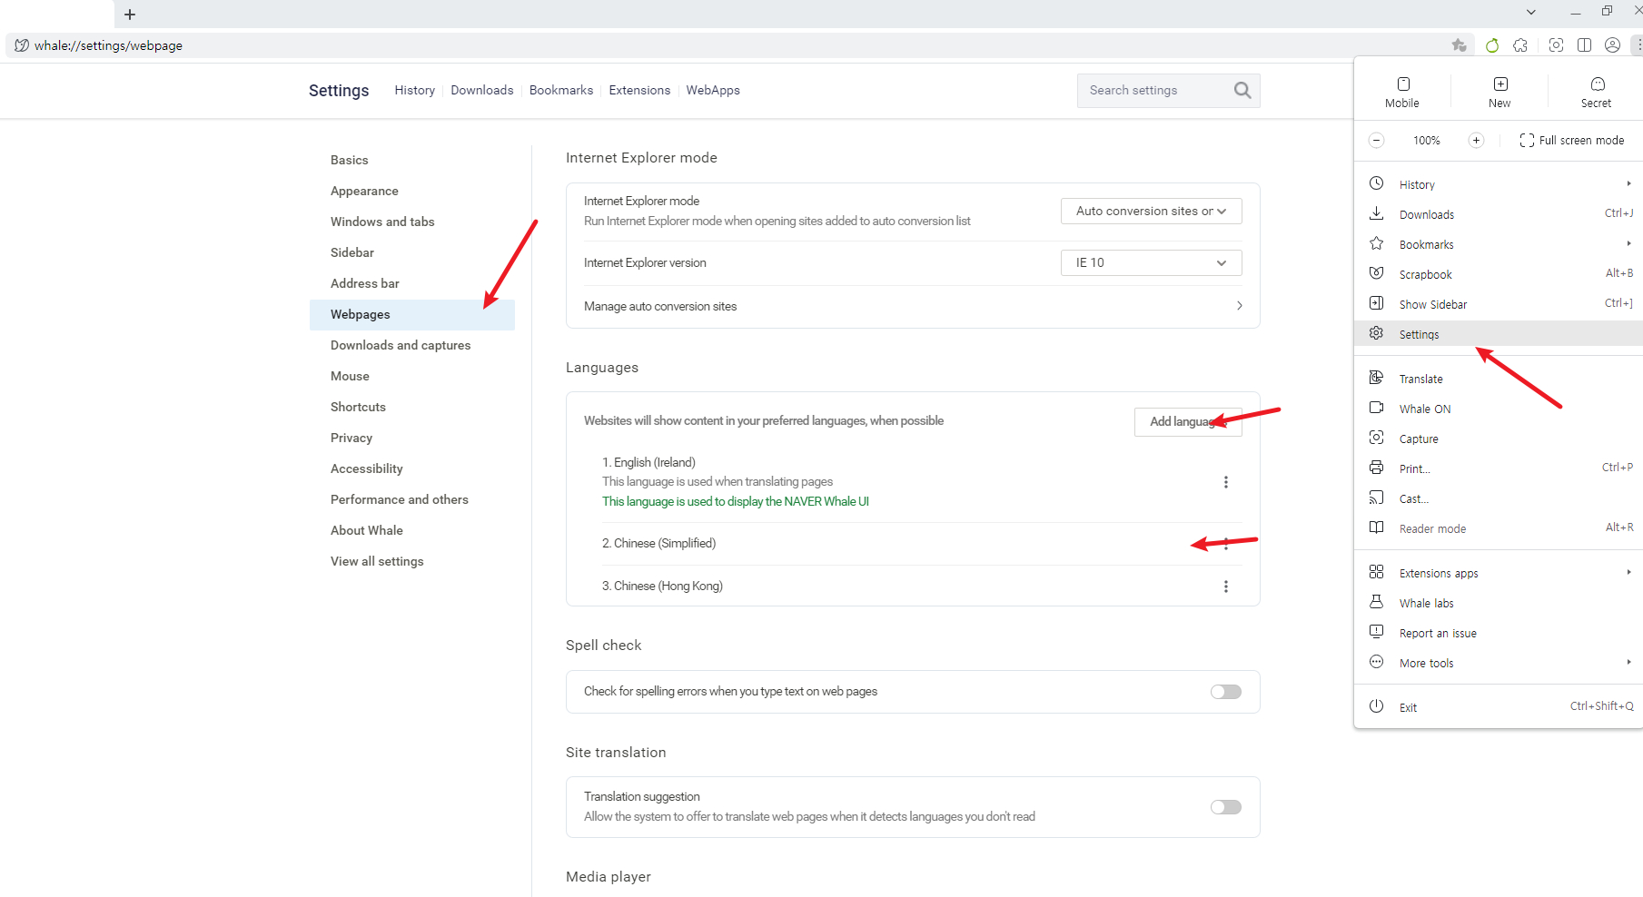This screenshot has width=1643, height=897.
Task: Open the extensions puzzle icon in toolbar
Action: 1520,45
